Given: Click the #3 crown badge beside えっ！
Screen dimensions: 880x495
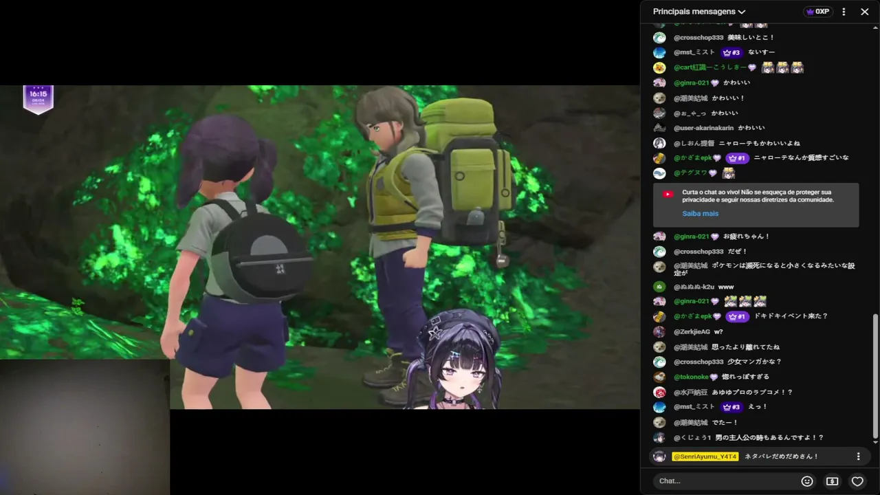Looking at the screenshot, I should point(731,407).
